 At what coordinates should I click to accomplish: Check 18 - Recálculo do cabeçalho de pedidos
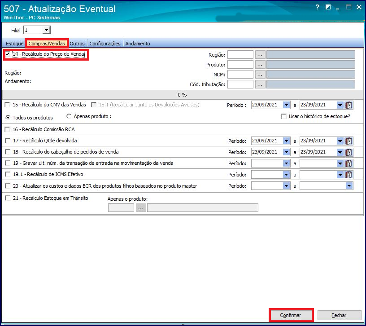(x=8, y=152)
